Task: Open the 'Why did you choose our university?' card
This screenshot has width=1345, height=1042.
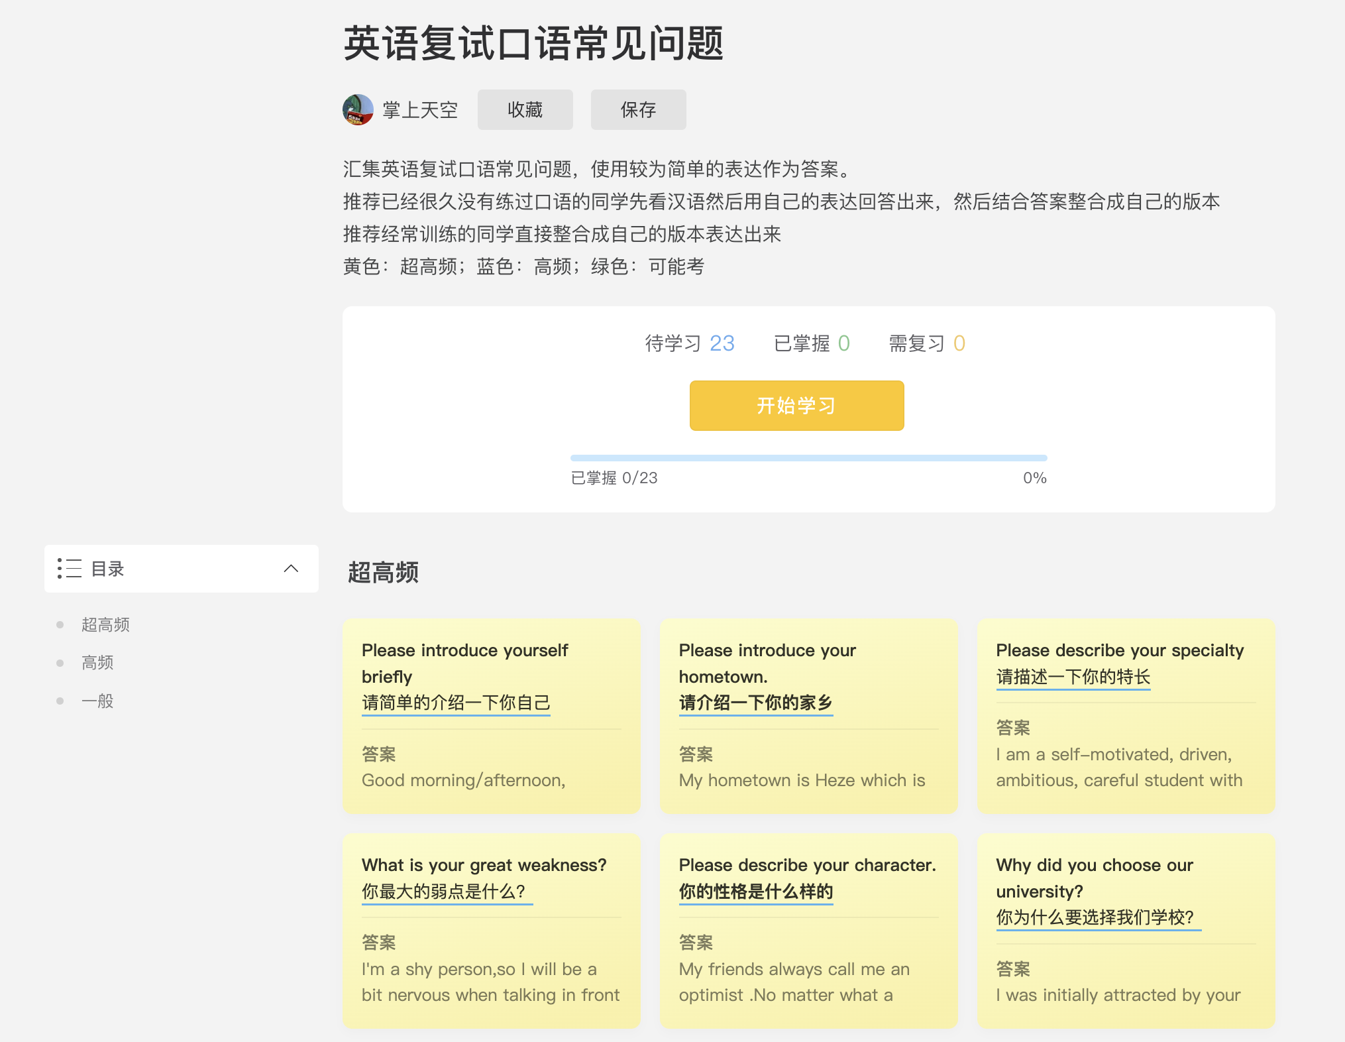Action: [1126, 930]
